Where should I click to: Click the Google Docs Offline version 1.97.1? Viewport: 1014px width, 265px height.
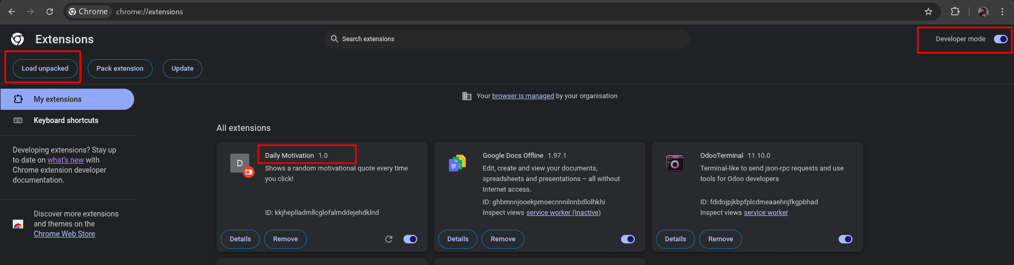557,156
